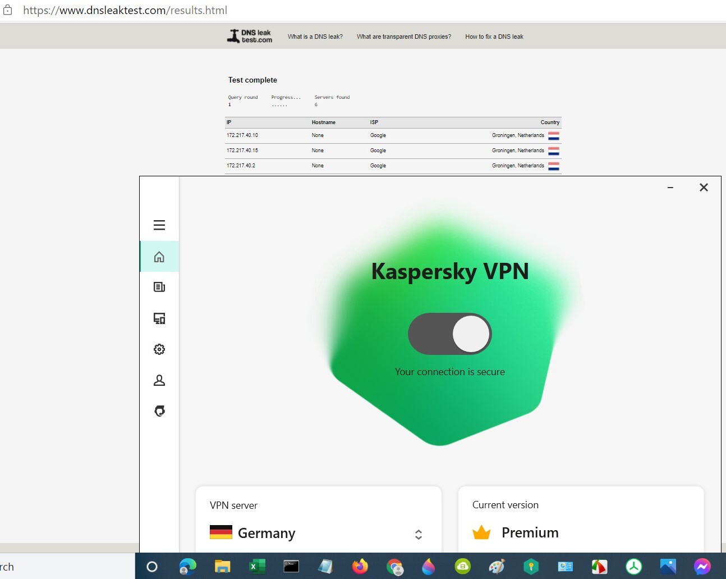The width and height of the screenshot is (726, 579).
Task: Click the Germany flag icon
Action: pyautogui.click(x=221, y=532)
